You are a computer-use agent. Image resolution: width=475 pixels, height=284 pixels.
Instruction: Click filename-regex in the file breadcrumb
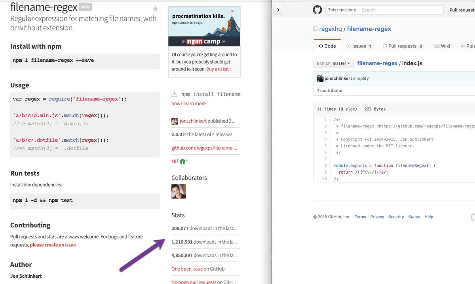tap(377, 63)
